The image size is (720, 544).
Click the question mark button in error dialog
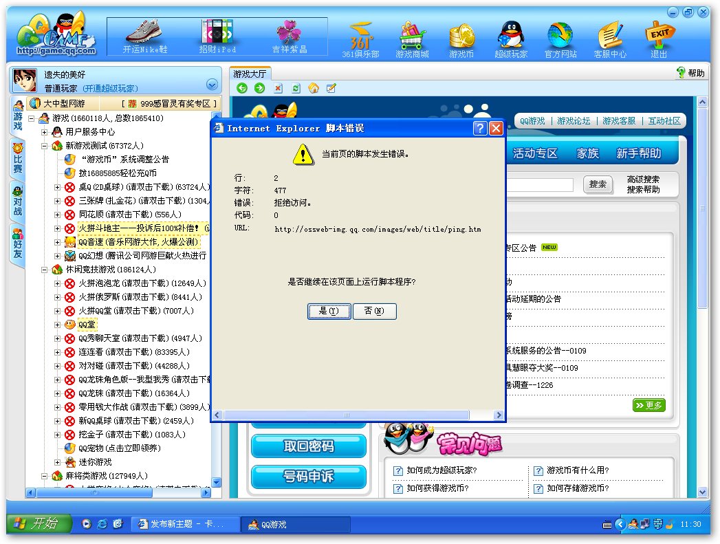click(x=480, y=128)
